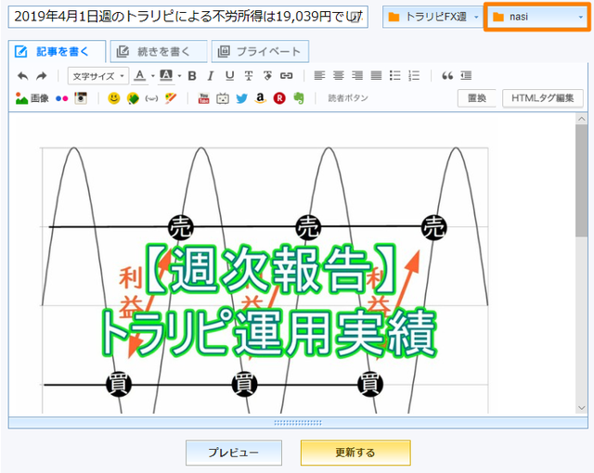Expand the text color dropdown arrow
Viewport: 594px width, 473px height.
[152, 76]
